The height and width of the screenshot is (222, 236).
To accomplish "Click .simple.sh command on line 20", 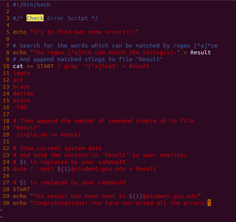I will pyautogui.click(x=30, y=135).
